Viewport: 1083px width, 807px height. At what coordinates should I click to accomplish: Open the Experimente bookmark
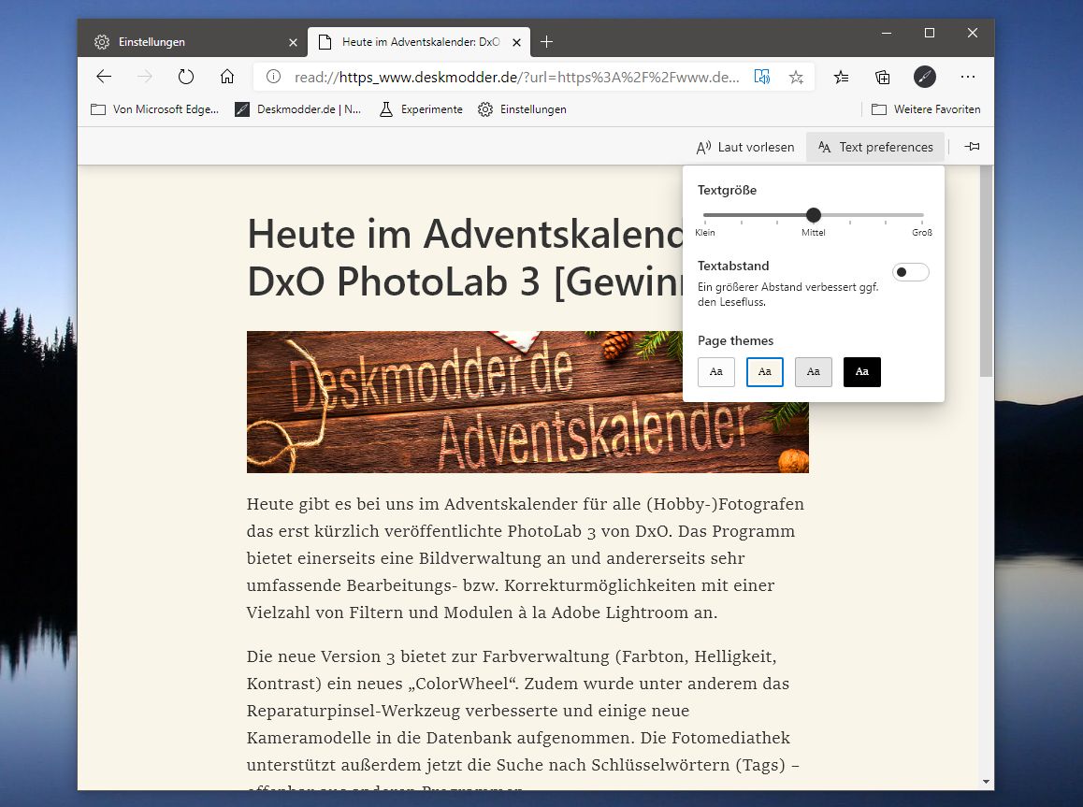pos(421,109)
